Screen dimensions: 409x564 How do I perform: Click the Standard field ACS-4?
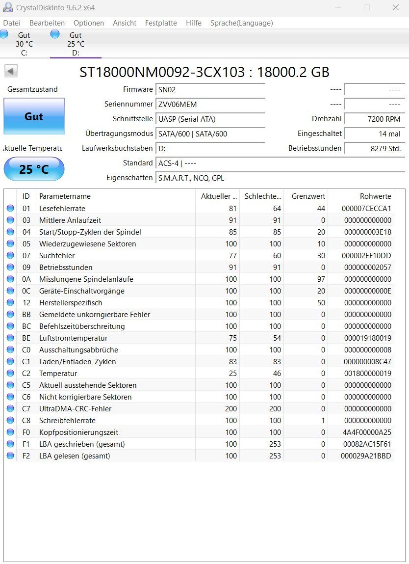click(x=281, y=163)
